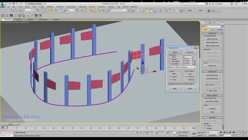Select the Centers radio button
248x140 pixels.
coord(170,77)
